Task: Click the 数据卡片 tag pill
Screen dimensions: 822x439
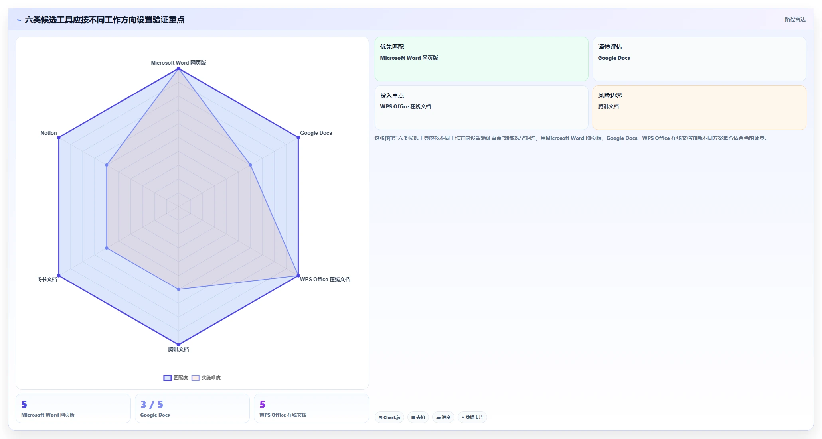Action: pyautogui.click(x=472, y=417)
